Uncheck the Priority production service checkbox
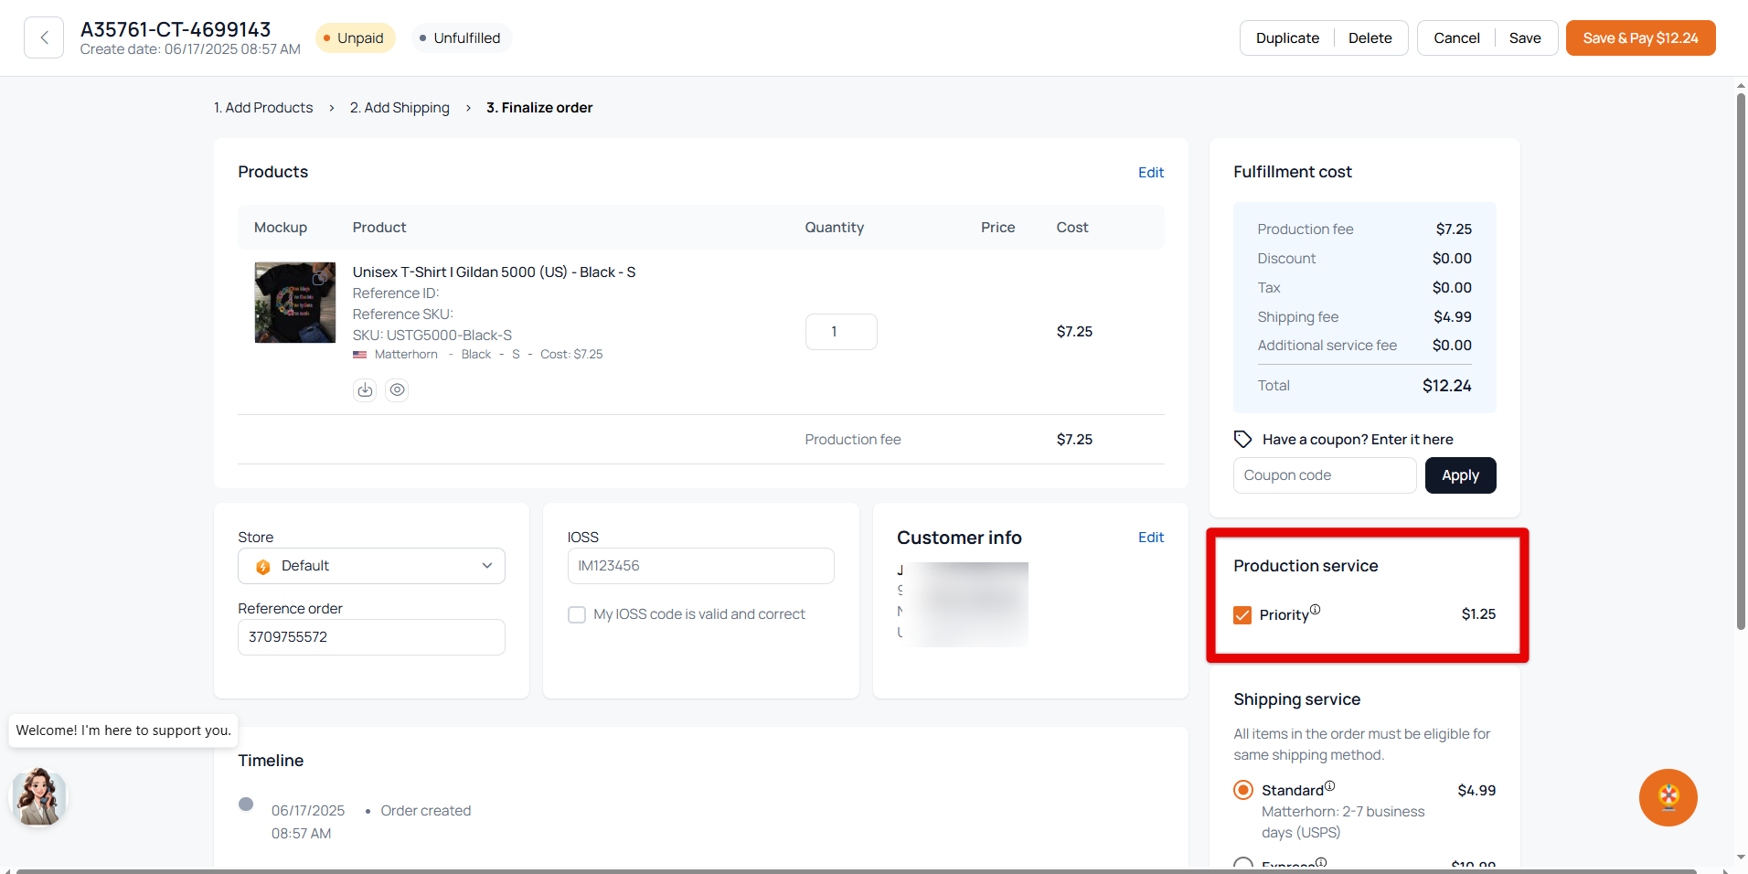 (1242, 615)
